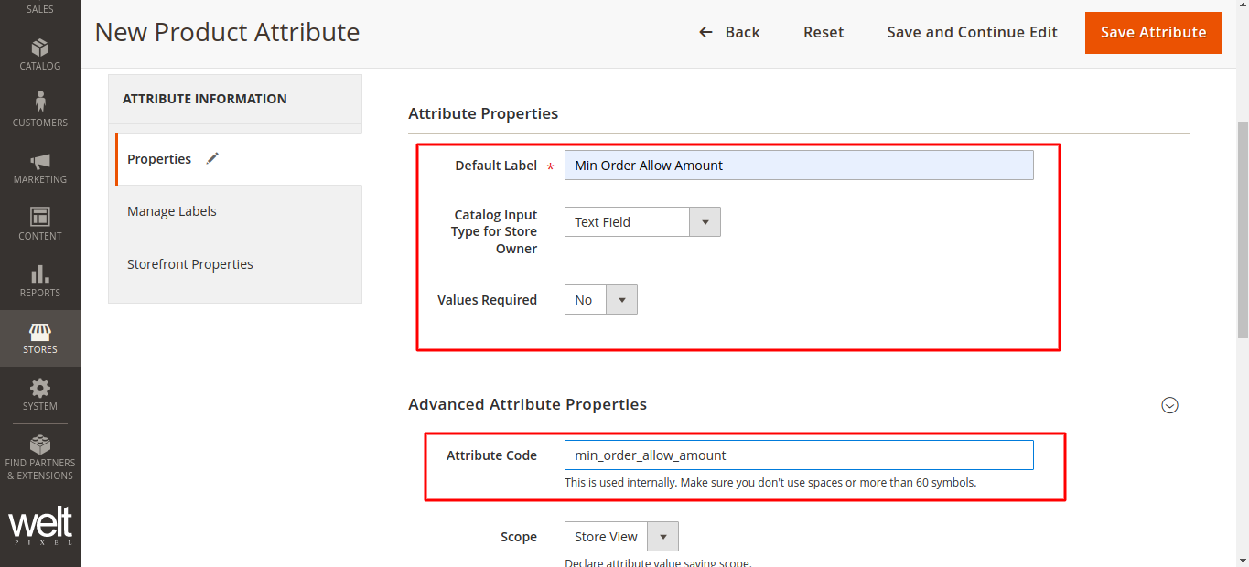Open Catalog Input Type dropdown
The width and height of the screenshot is (1249, 567).
642,222
